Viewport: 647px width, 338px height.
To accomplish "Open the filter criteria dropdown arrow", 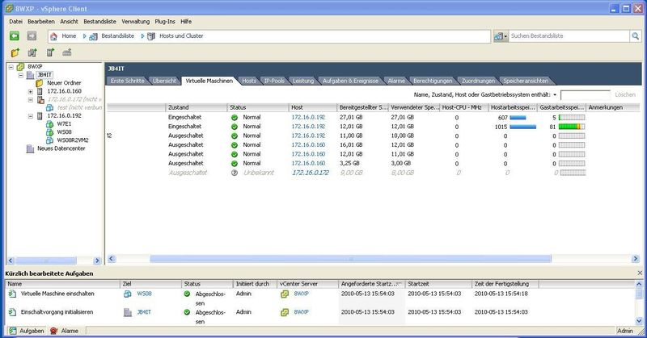I will (x=555, y=95).
